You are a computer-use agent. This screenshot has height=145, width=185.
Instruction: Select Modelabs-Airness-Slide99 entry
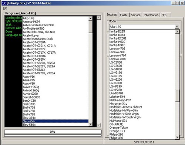point(142,107)
